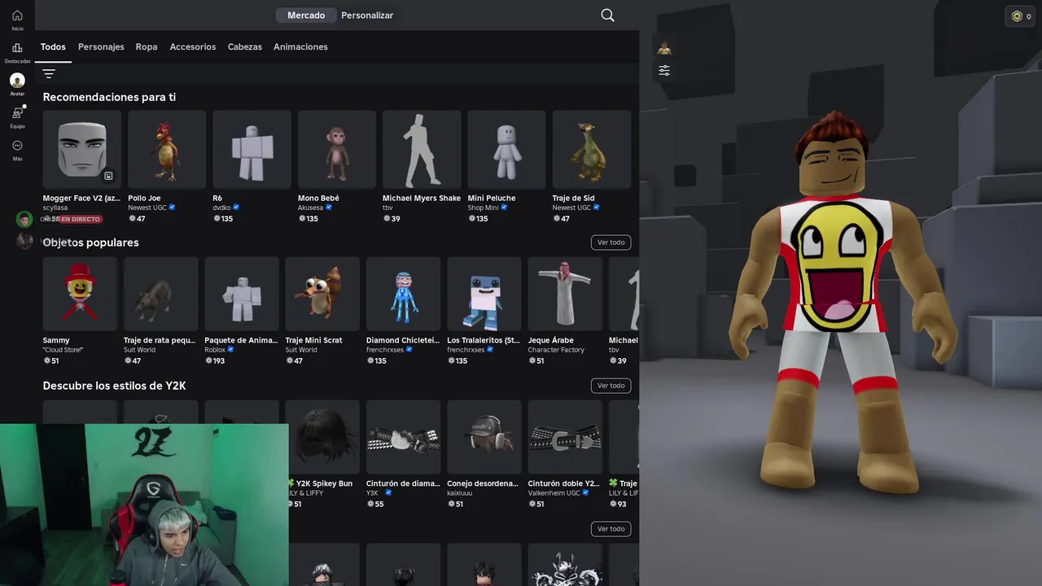Screen dimensions: 1042x586
Task: Open the Traje de rata item thumbnail
Action: tap(161, 294)
